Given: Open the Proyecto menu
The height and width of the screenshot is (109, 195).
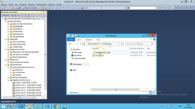Looking at the screenshot, I should (23, 5).
